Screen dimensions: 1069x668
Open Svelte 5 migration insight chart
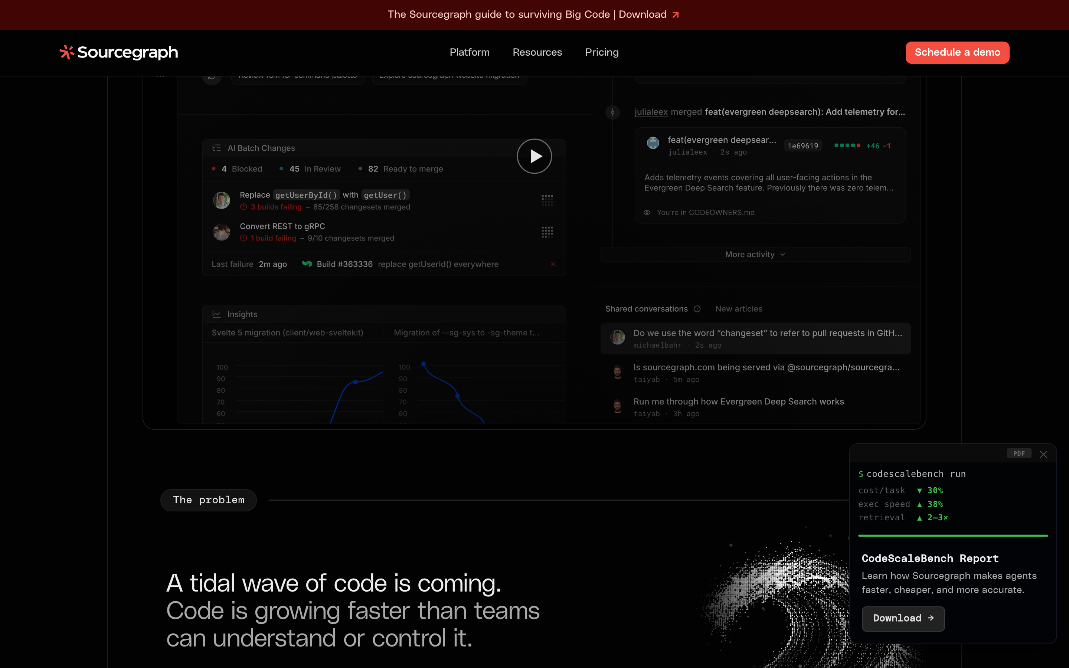tap(287, 333)
